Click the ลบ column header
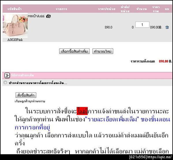This screenshot has height=160, width=173. click(x=167, y=9)
